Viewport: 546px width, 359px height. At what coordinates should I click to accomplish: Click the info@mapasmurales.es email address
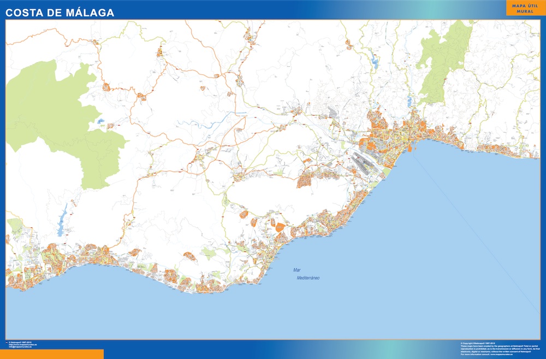pyautogui.click(x=21, y=348)
